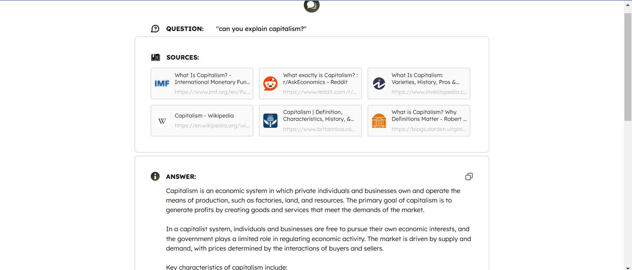Click the open book Sources icon
Image resolution: width=632 pixels, height=270 pixels.
pos(155,57)
